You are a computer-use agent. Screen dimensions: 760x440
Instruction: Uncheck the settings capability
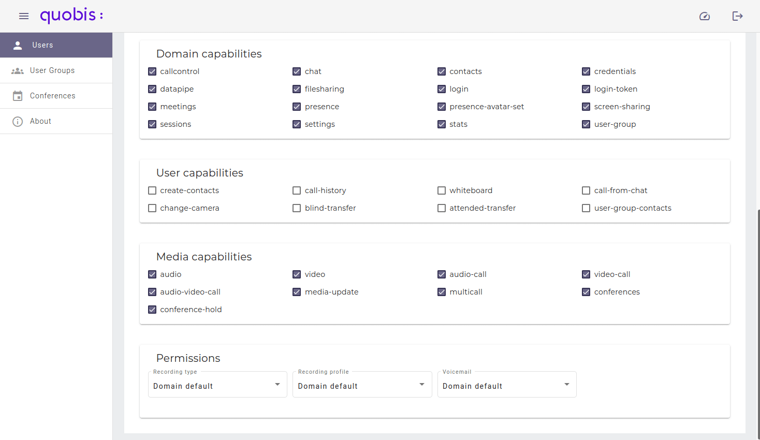pyautogui.click(x=297, y=124)
